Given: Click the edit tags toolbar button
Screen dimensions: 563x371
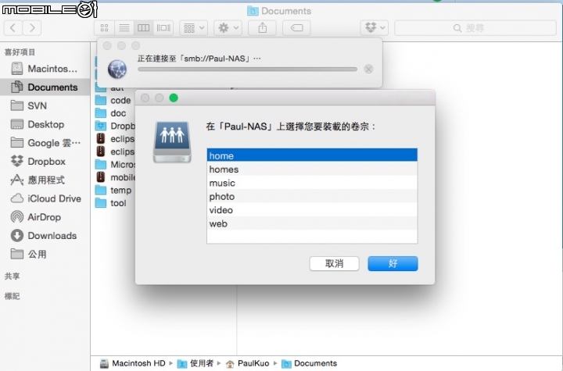Looking at the screenshot, I should tap(296, 27).
